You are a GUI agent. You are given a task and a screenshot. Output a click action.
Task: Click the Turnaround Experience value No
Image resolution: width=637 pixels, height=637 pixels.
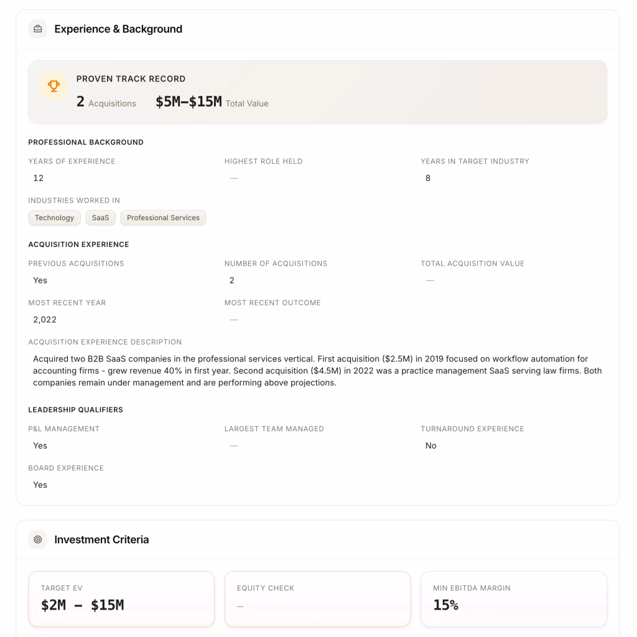click(430, 445)
